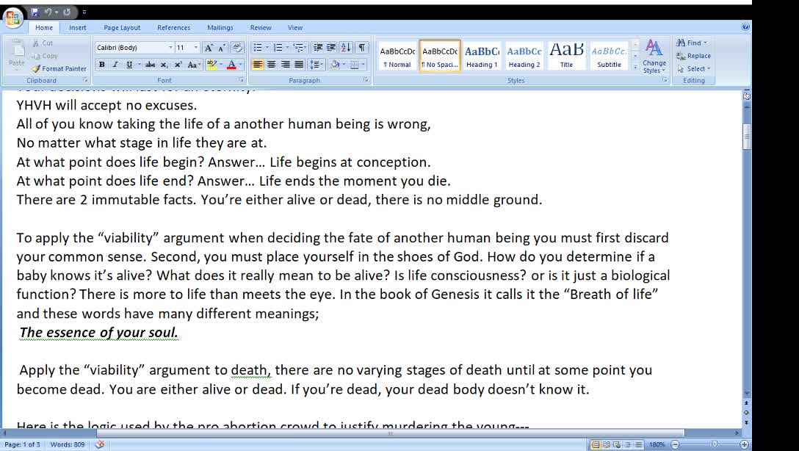Open the Font dialog launcher
799x451 pixels.
(241, 81)
